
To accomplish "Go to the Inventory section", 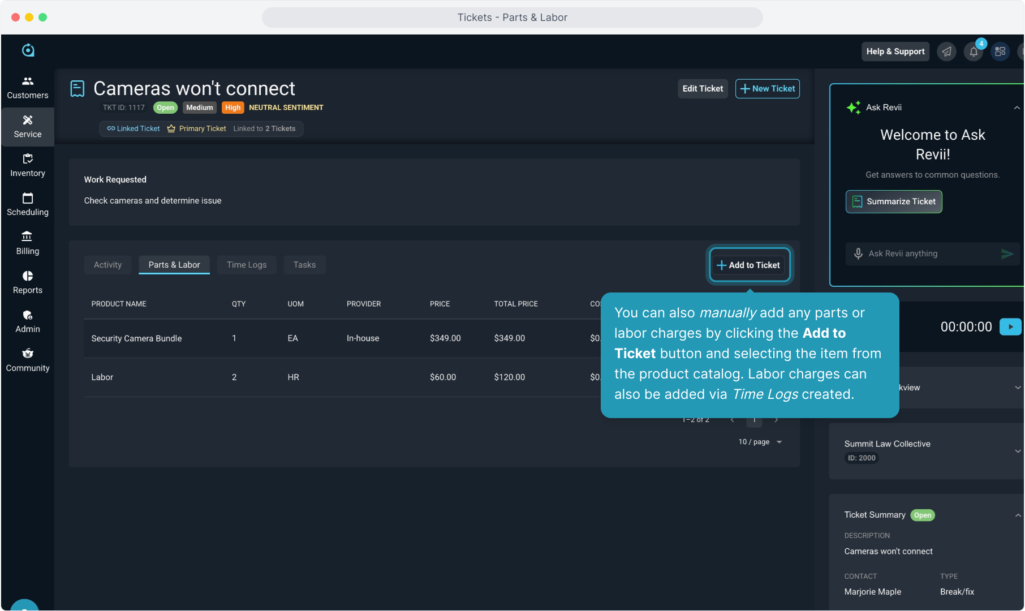I will pyautogui.click(x=27, y=165).
